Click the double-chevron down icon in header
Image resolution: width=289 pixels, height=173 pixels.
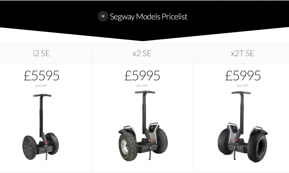point(103,16)
